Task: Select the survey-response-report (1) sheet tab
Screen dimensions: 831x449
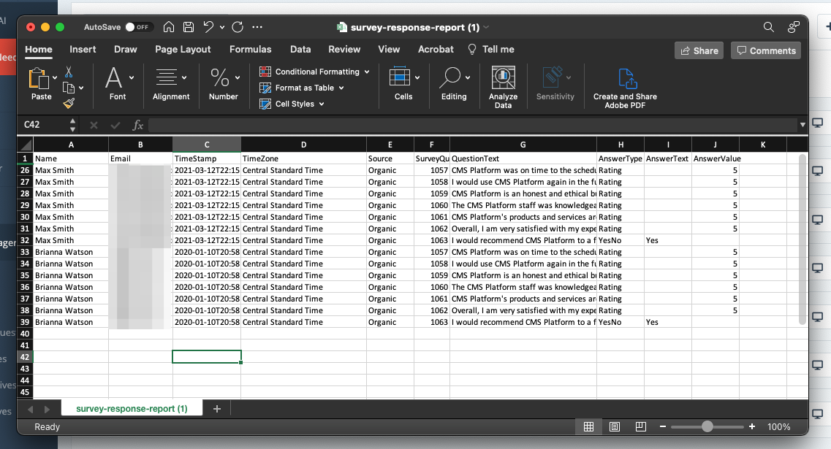Action: point(132,409)
